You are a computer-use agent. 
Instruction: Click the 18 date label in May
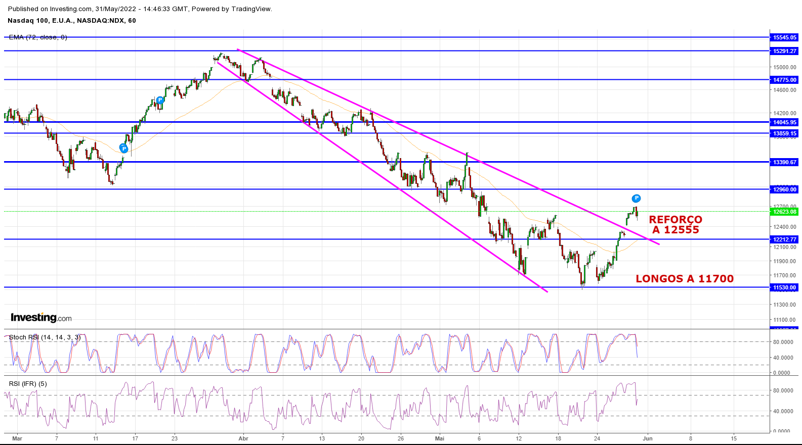[558, 438]
